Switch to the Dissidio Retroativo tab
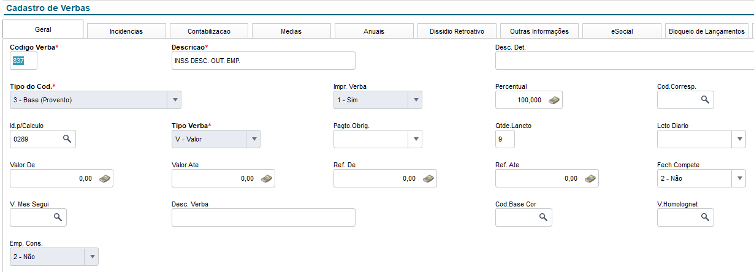 coord(457,31)
